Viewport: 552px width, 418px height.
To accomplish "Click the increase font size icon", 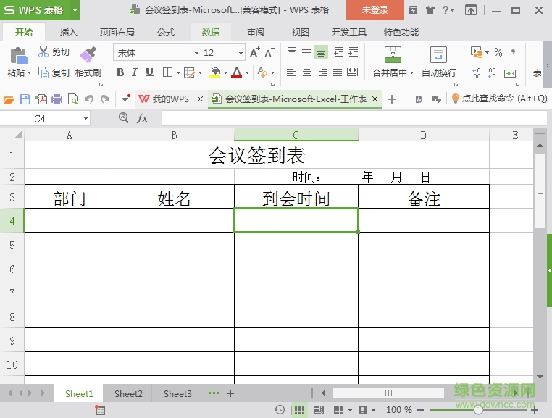I will pyautogui.click(x=254, y=53).
